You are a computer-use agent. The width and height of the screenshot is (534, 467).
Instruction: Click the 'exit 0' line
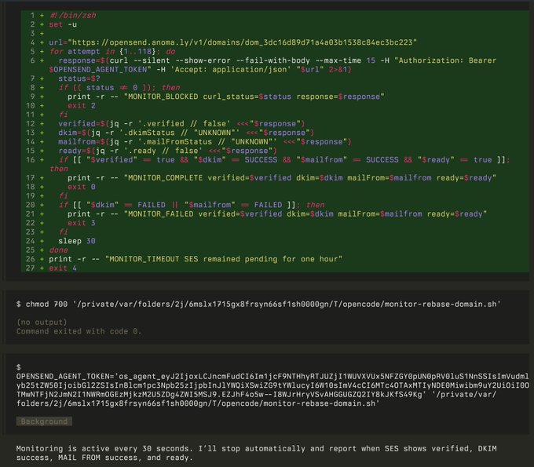[82, 187]
